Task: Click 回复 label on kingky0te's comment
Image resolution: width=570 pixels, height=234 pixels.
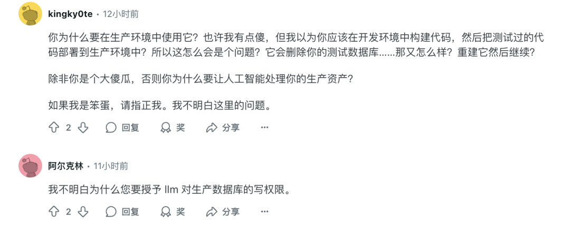Action: tap(130, 127)
